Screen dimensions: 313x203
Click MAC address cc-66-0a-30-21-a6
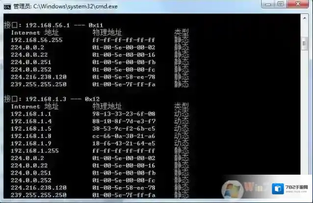tap(124, 136)
